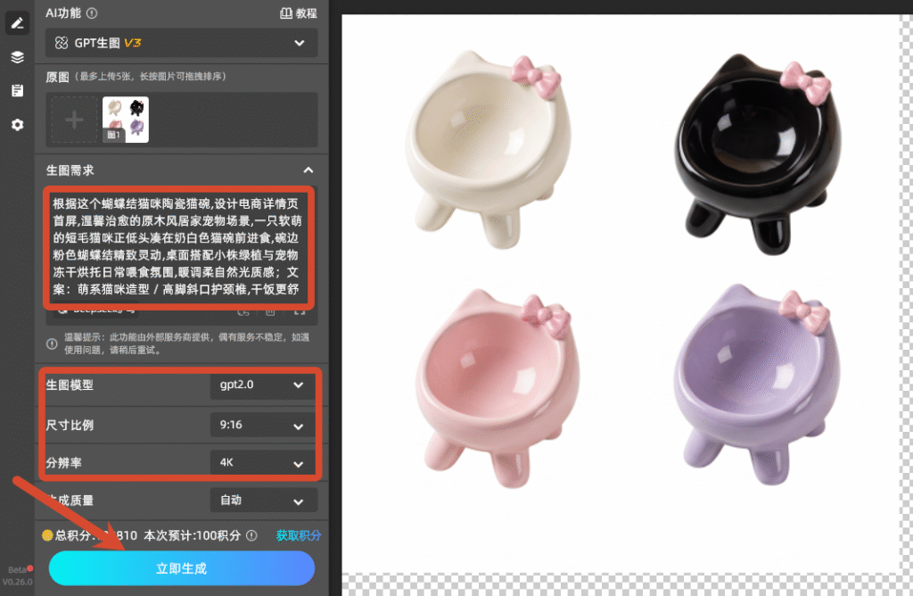Open the 生成质量 自动 dropdown

click(x=263, y=501)
